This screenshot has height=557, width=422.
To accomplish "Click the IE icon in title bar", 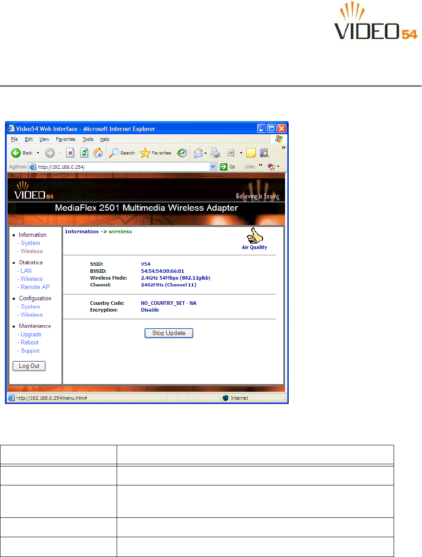I will click(11, 128).
